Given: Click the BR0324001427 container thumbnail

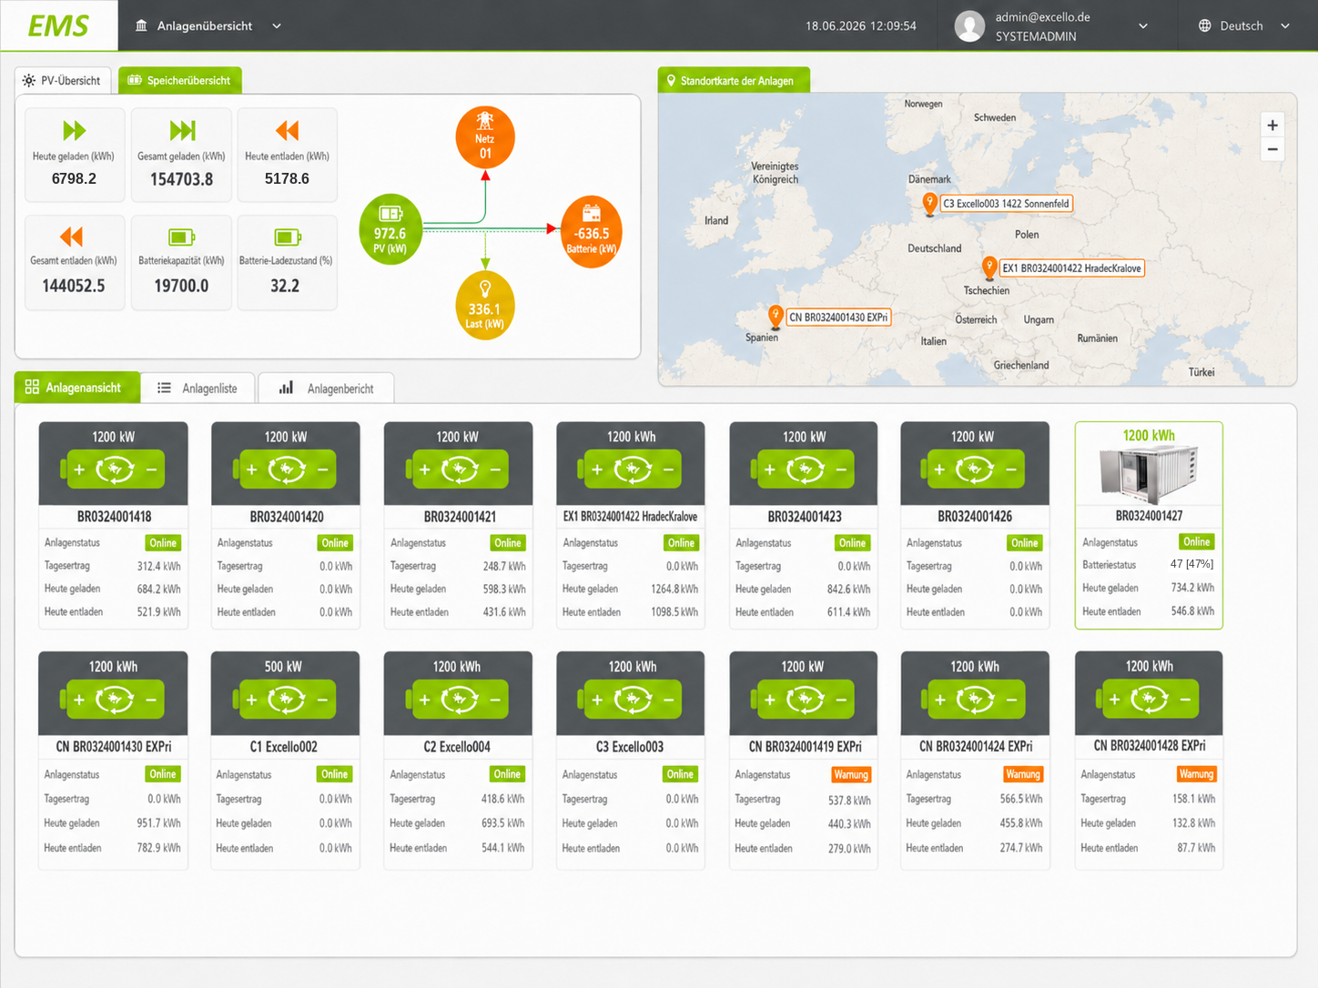Looking at the screenshot, I should pyautogui.click(x=1149, y=473).
